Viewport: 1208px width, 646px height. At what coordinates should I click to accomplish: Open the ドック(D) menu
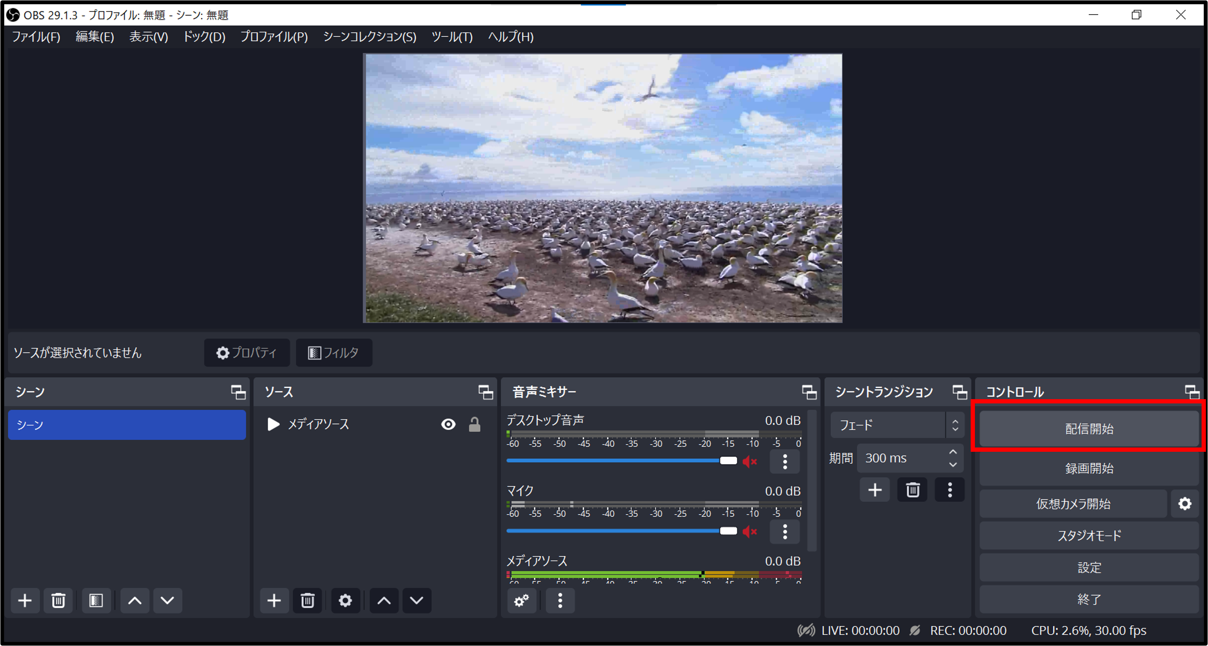coord(204,37)
